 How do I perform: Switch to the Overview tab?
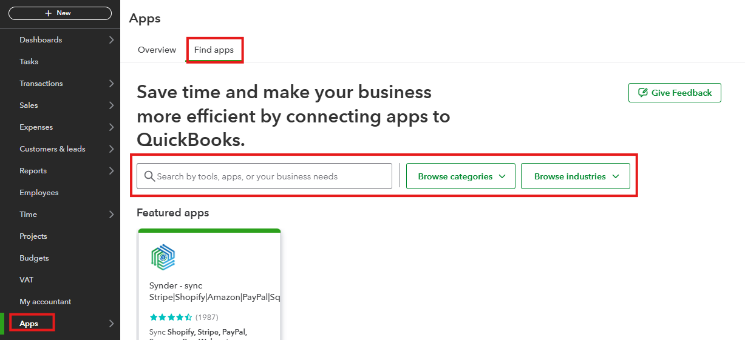click(x=157, y=50)
